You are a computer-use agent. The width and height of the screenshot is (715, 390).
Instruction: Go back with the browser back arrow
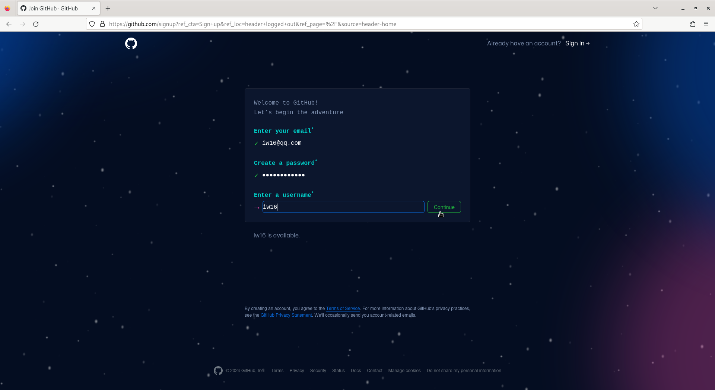tap(9, 24)
